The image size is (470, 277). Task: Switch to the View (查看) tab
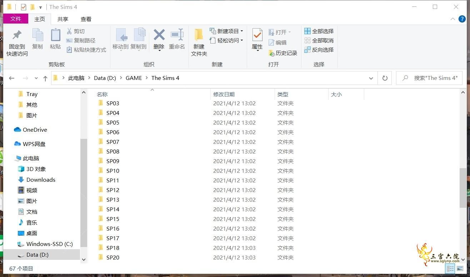click(86, 19)
